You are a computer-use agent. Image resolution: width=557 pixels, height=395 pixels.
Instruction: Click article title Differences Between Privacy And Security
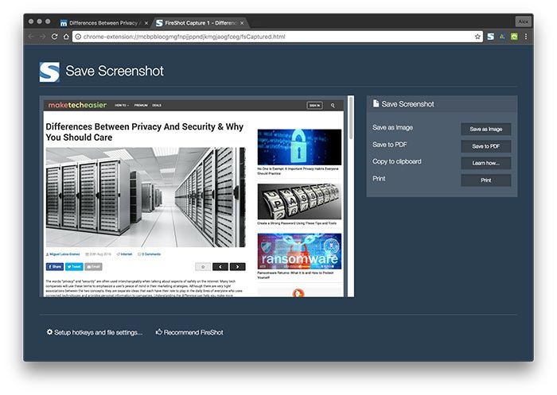[x=144, y=132]
